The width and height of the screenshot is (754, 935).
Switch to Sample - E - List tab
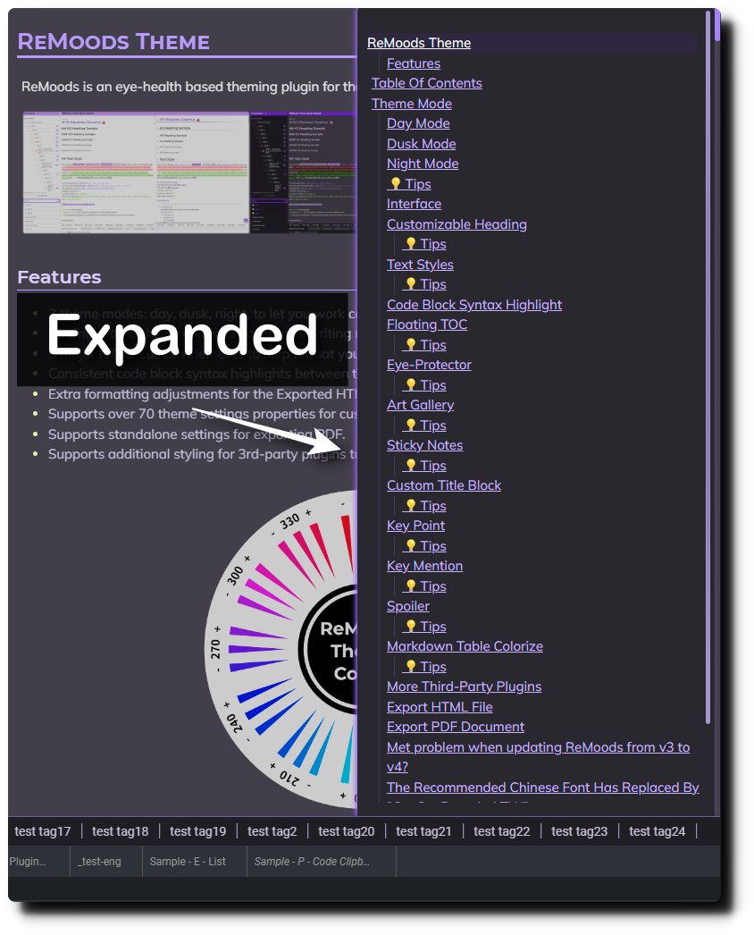tap(195, 861)
